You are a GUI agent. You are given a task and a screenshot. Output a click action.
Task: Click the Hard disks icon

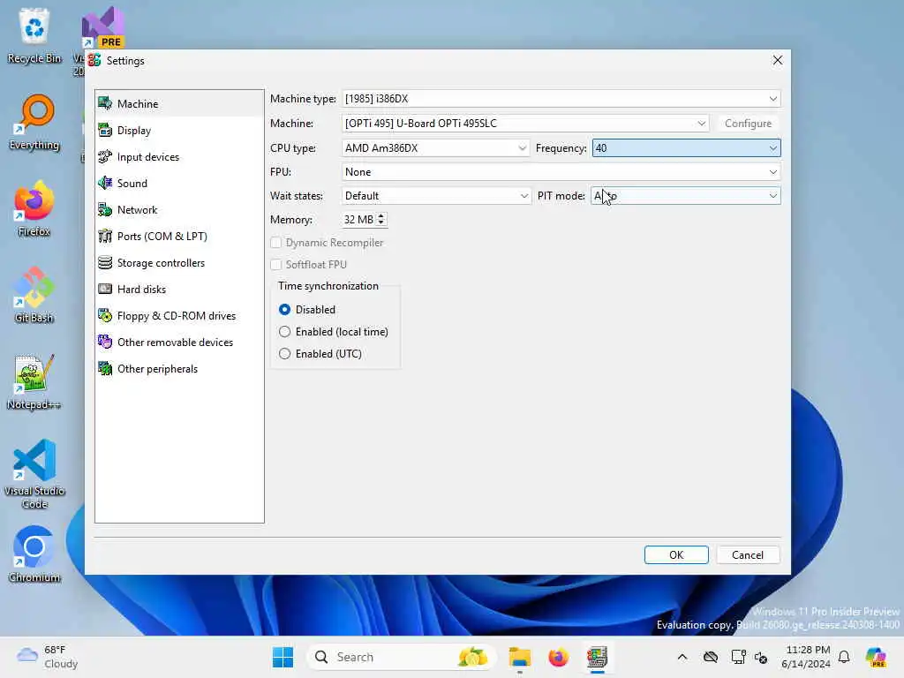click(105, 290)
